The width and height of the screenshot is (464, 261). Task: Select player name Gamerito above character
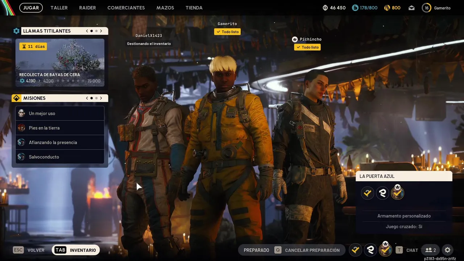[x=227, y=24]
